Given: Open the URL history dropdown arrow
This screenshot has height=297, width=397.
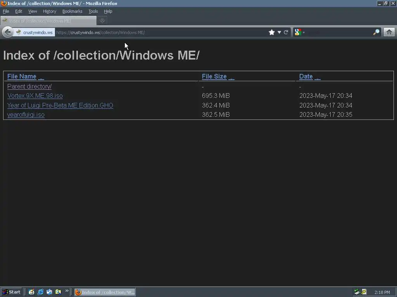Looking at the screenshot, I should coord(279,32).
